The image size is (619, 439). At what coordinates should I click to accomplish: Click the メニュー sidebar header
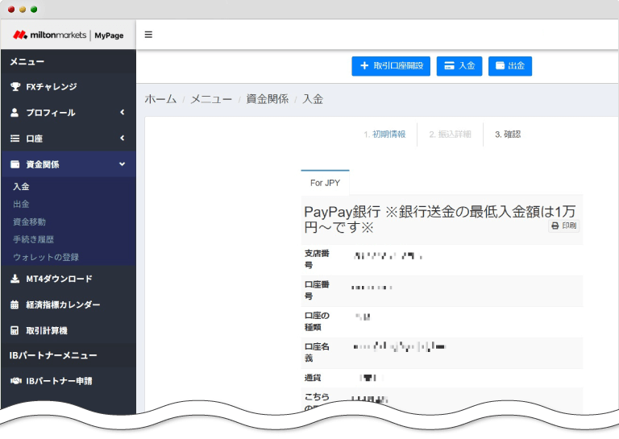[x=27, y=61]
